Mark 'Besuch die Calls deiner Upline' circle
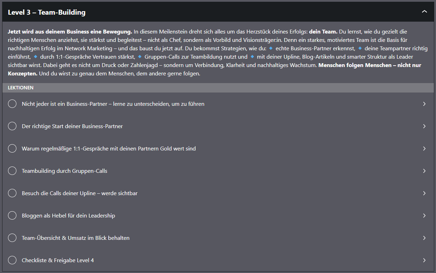Image resolution: width=436 pixels, height=273 pixels. click(12, 193)
